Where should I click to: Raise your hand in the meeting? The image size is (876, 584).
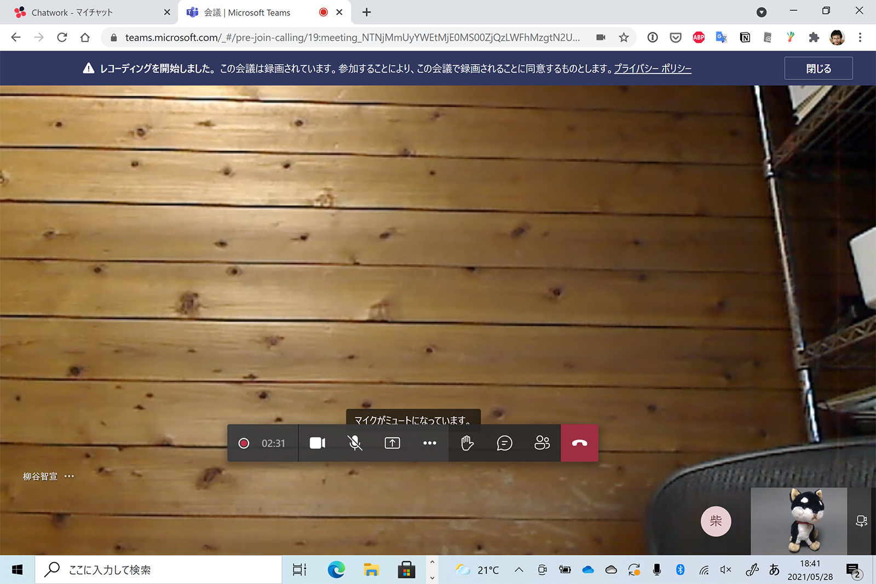467,443
